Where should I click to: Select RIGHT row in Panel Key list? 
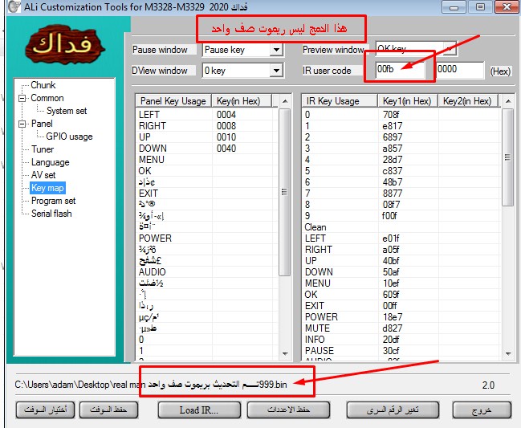point(206,126)
